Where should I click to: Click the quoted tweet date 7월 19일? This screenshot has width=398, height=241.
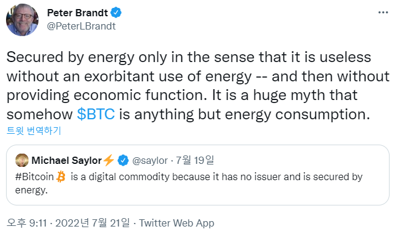click(x=195, y=160)
